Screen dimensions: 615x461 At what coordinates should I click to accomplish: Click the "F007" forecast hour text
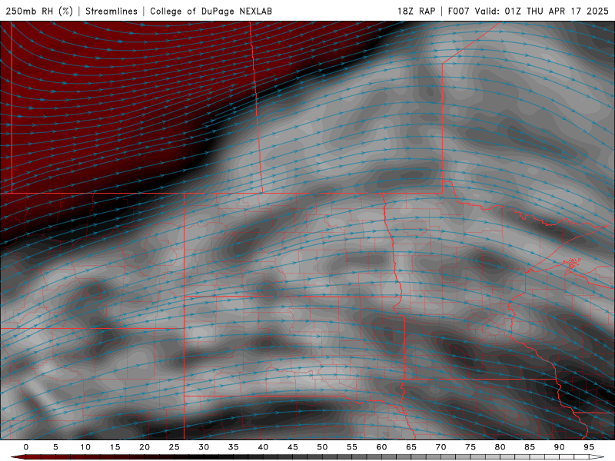coord(458,11)
